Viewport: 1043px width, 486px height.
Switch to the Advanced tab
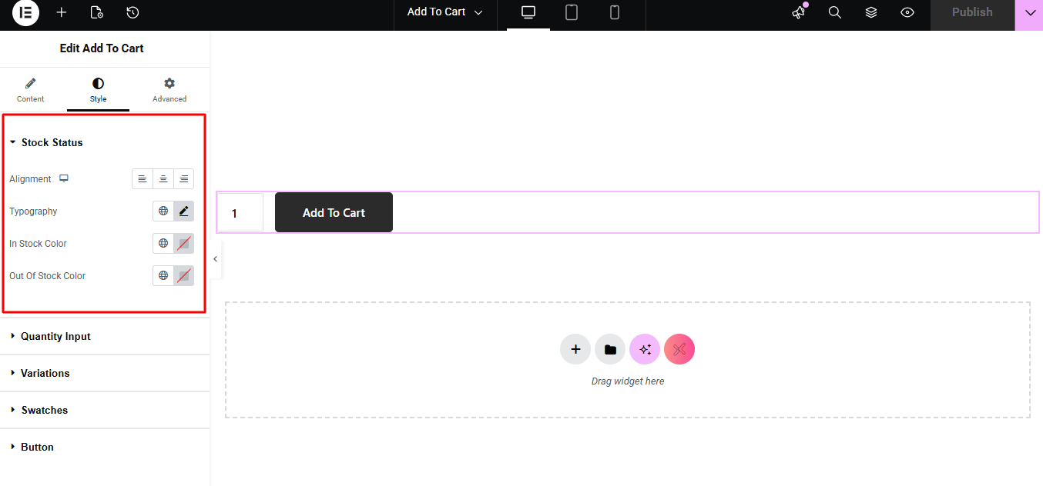click(169, 90)
